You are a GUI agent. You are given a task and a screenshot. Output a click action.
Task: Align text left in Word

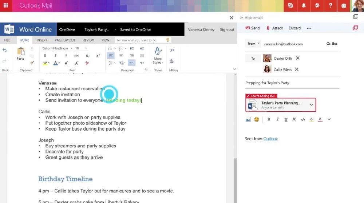111,56
